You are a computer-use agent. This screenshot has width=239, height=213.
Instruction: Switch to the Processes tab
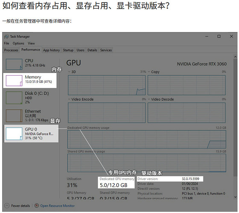pyautogui.click(x=11, y=50)
